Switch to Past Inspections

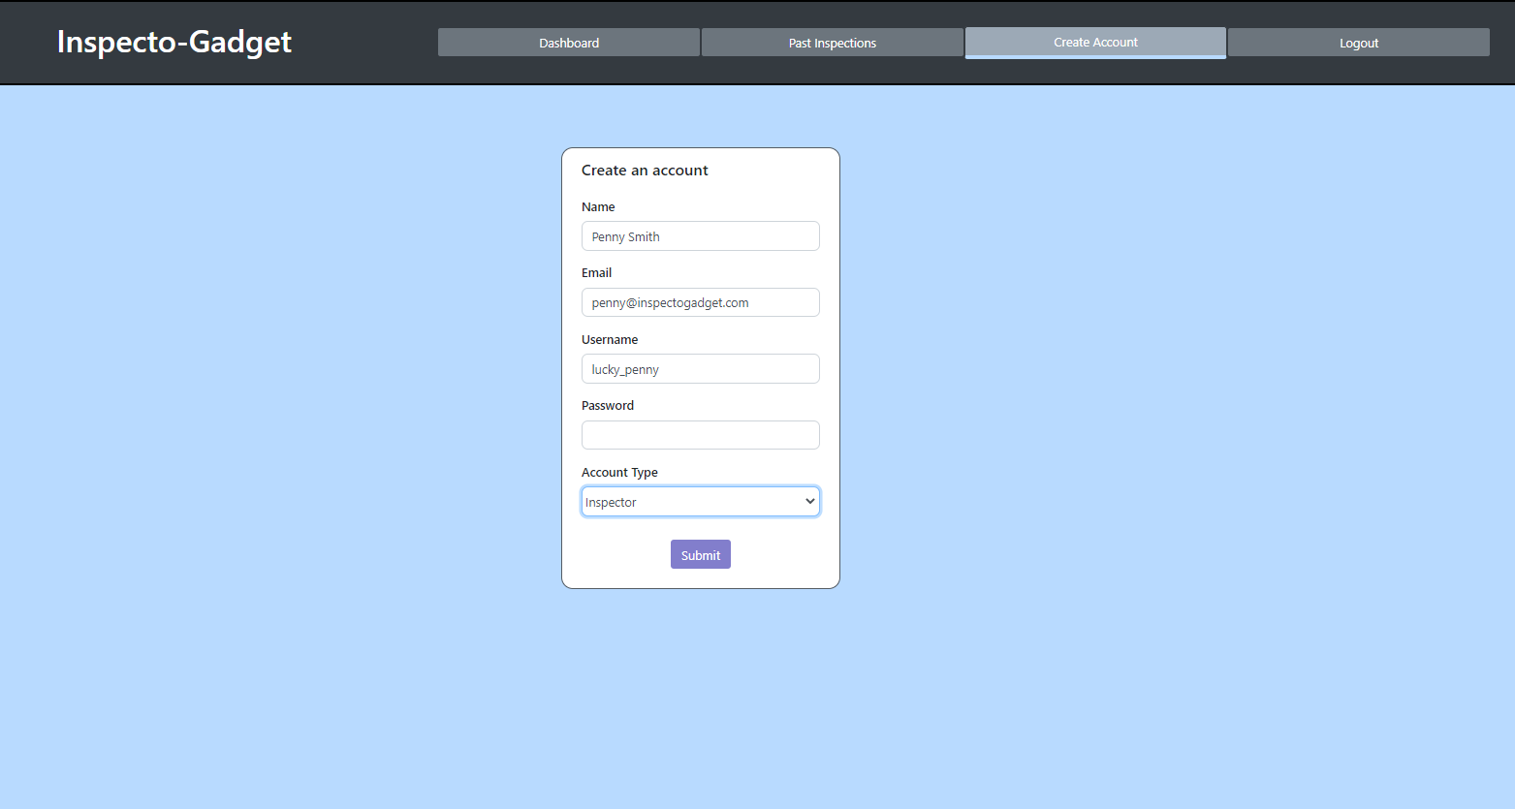click(832, 42)
